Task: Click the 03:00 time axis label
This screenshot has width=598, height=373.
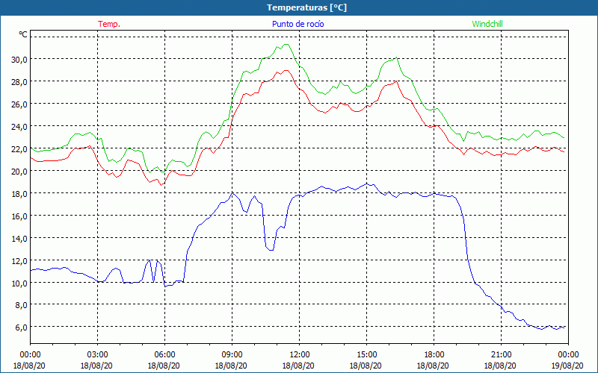Action: (x=98, y=355)
